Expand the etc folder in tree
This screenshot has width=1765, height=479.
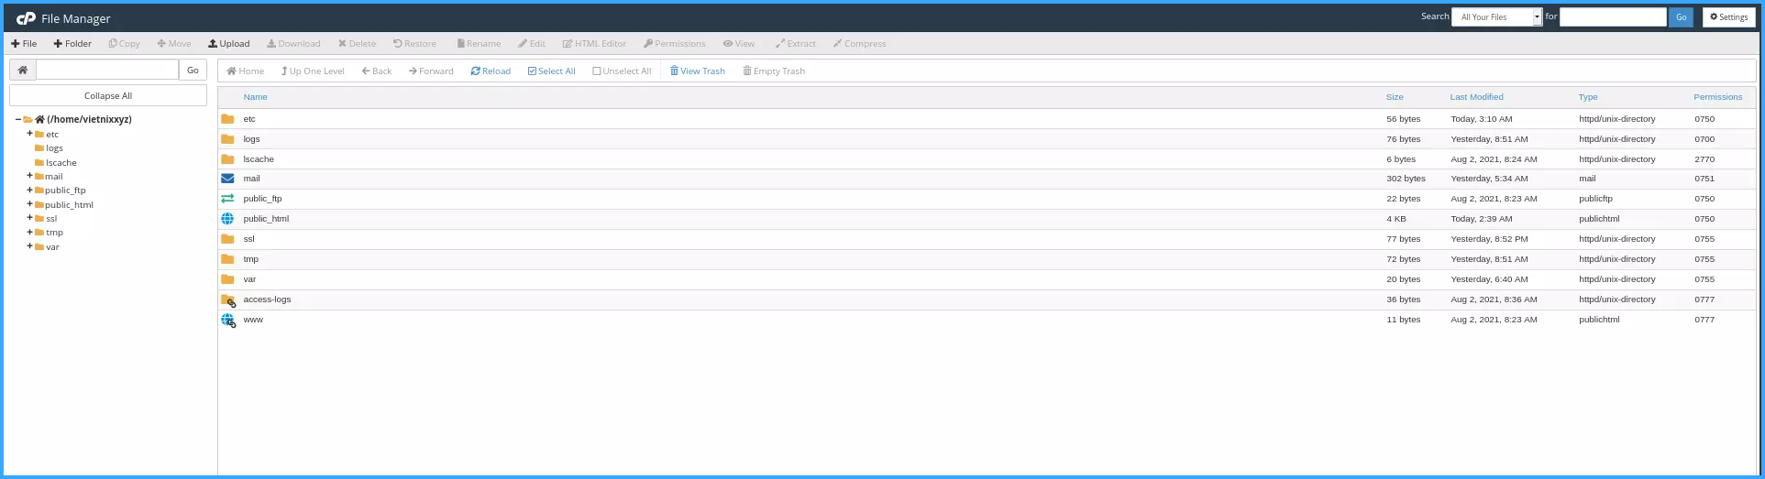(x=29, y=134)
